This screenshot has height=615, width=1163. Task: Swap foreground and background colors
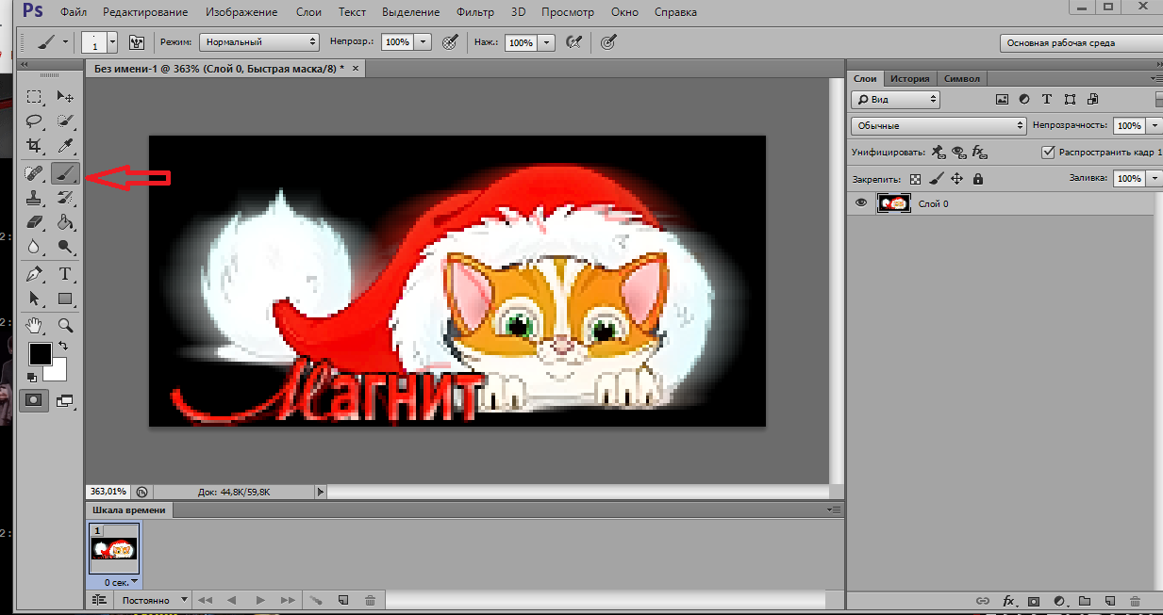[x=63, y=348]
